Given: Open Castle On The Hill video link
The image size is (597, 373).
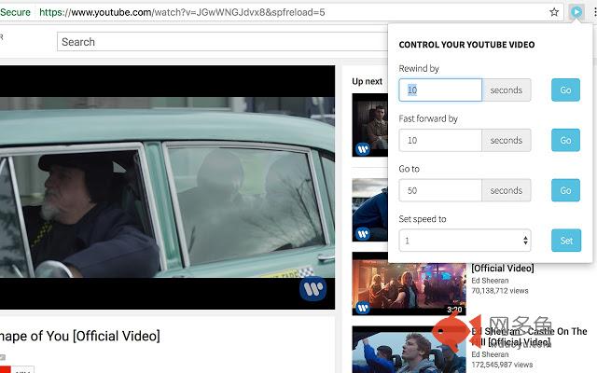Looking at the screenshot, I should 529,337.
